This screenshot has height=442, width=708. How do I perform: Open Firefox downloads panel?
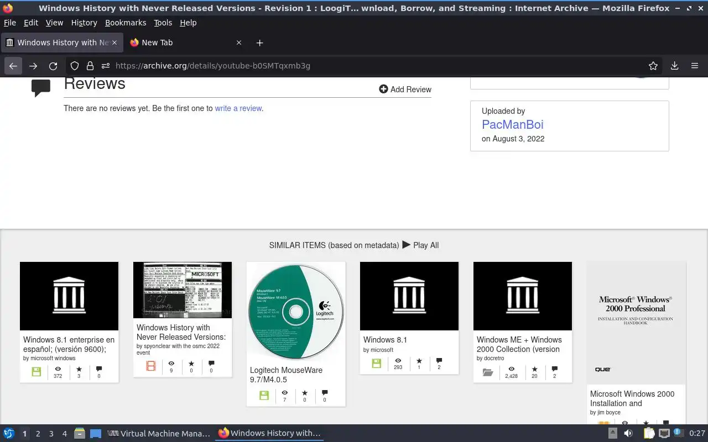[674, 66]
